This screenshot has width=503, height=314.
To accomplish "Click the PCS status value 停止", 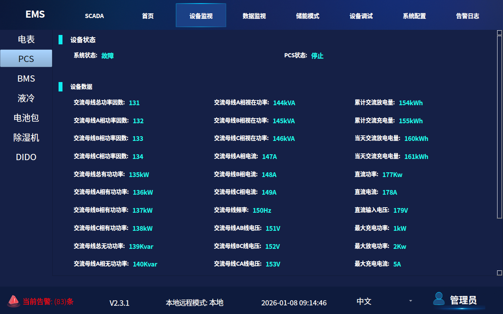I will [318, 56].
